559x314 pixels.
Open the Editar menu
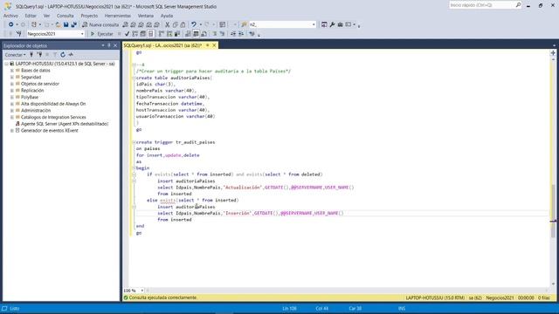(x=31, y=16)
